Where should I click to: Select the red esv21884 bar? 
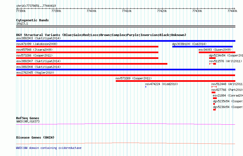pyautogui.click(x=215, y=98)
